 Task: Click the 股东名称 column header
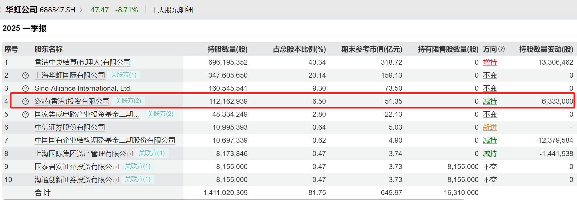point(49,49)
